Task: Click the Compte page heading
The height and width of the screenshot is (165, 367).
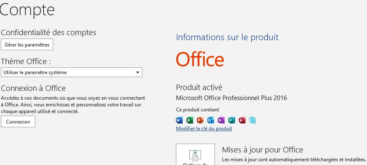Action: point(27,10)
